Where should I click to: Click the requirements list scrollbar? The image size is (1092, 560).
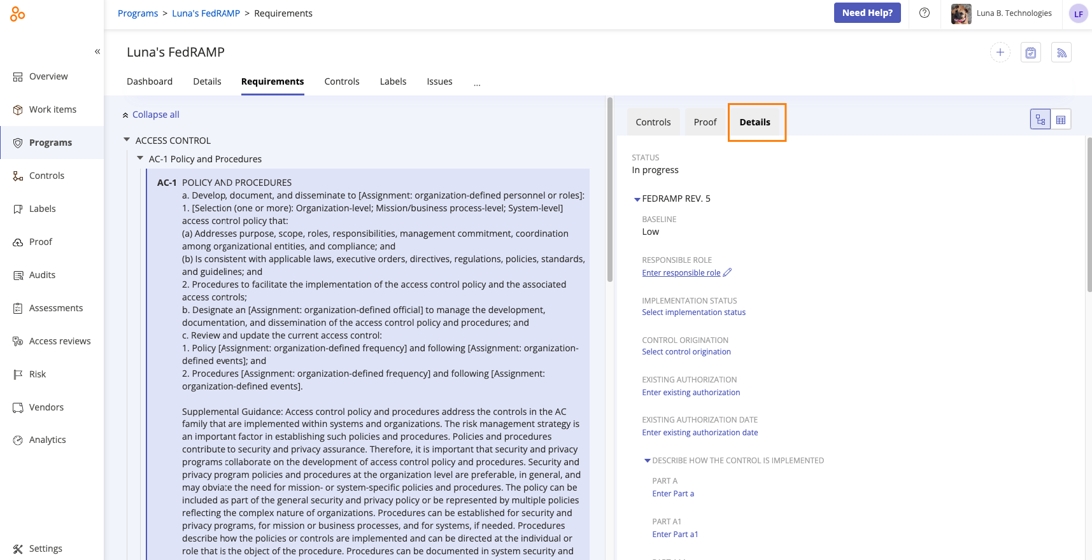(610, 190)
